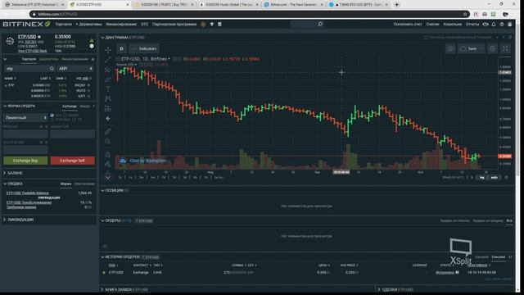Open the notifications bell icon
Image resolution: width=524 pixels, height=295 pixels.
tap(494, 24)
